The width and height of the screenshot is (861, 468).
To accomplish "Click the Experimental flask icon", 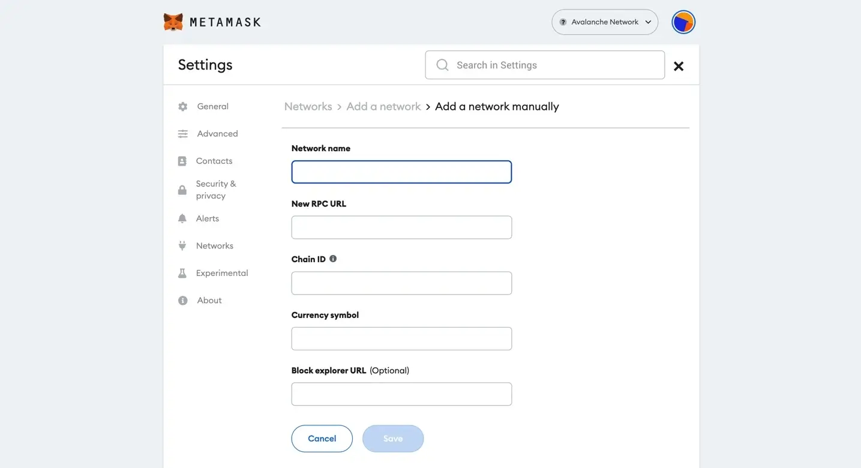I will [182, 273].
